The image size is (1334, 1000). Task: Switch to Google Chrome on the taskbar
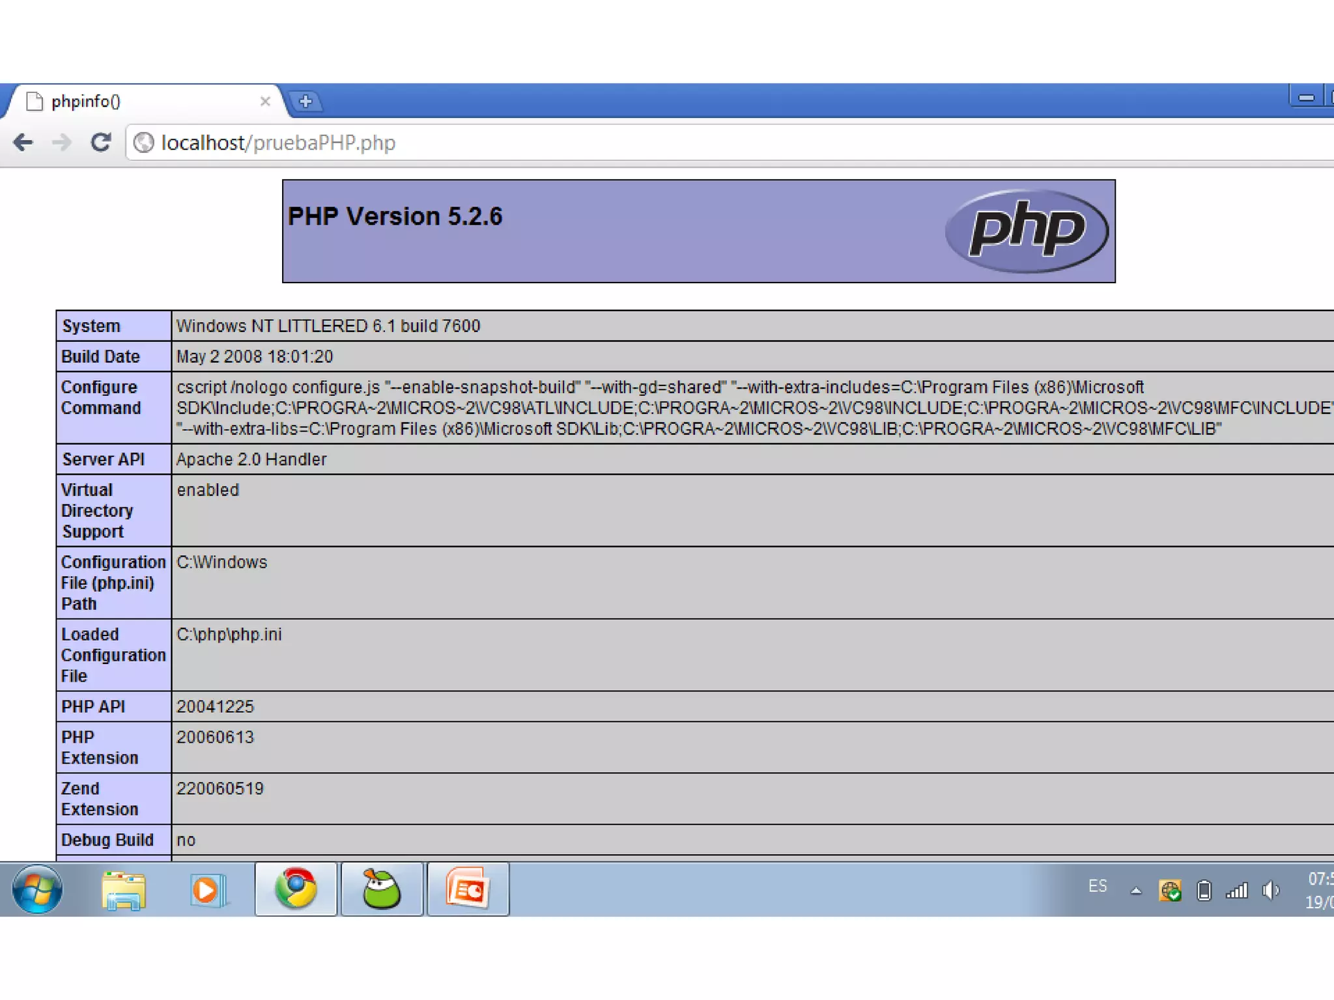pyautogui.click(x=296, y=889)
